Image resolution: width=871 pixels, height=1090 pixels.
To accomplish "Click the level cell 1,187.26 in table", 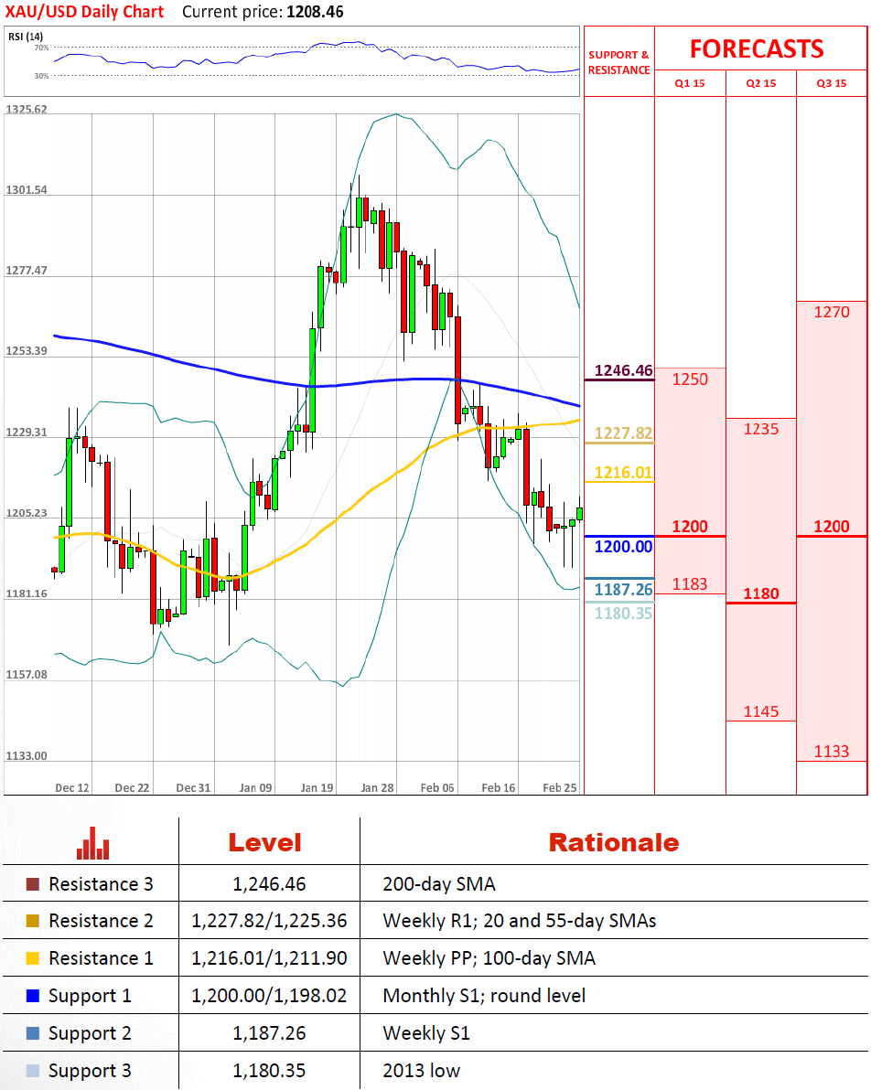I will pos(269,1033).
